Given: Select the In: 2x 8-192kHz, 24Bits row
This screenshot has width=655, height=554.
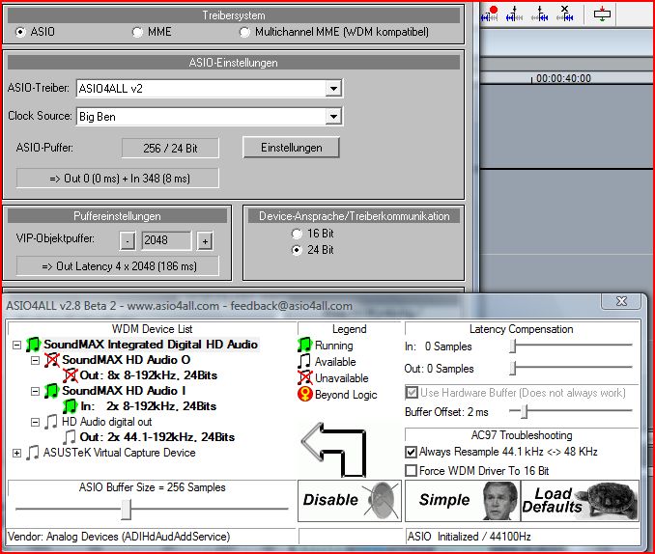Looking at the screenshot, I should pos(149,406).
